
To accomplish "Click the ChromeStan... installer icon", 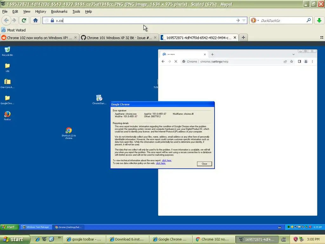I will [99, 99].
